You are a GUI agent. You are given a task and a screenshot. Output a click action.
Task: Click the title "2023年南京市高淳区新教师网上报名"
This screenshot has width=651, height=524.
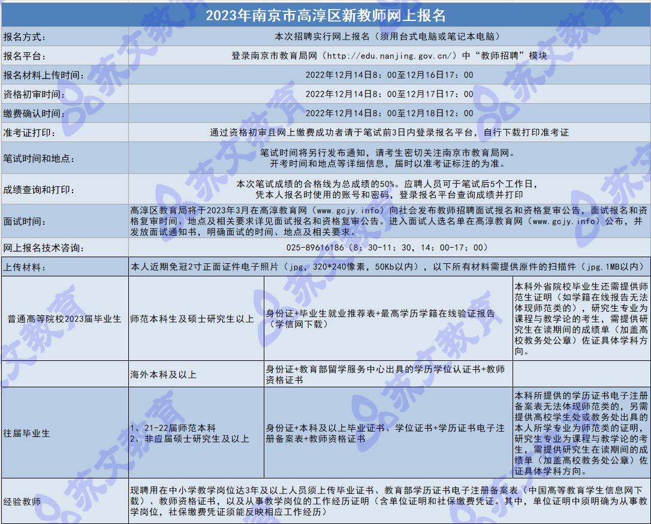[325, 16]
